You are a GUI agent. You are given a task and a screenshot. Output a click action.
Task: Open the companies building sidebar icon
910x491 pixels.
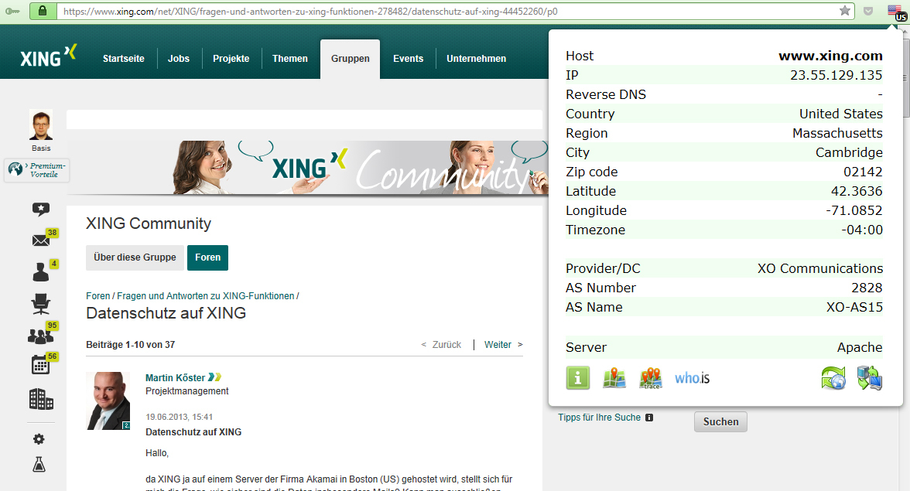pyautogui.click(x=41, y=399)
